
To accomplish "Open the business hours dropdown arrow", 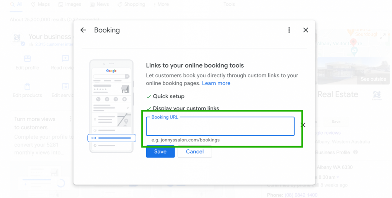I will [338, 177].
